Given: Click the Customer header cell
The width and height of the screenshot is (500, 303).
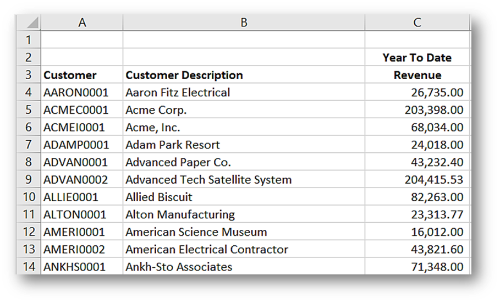Looking at the screenshot, I should point(70,75).
